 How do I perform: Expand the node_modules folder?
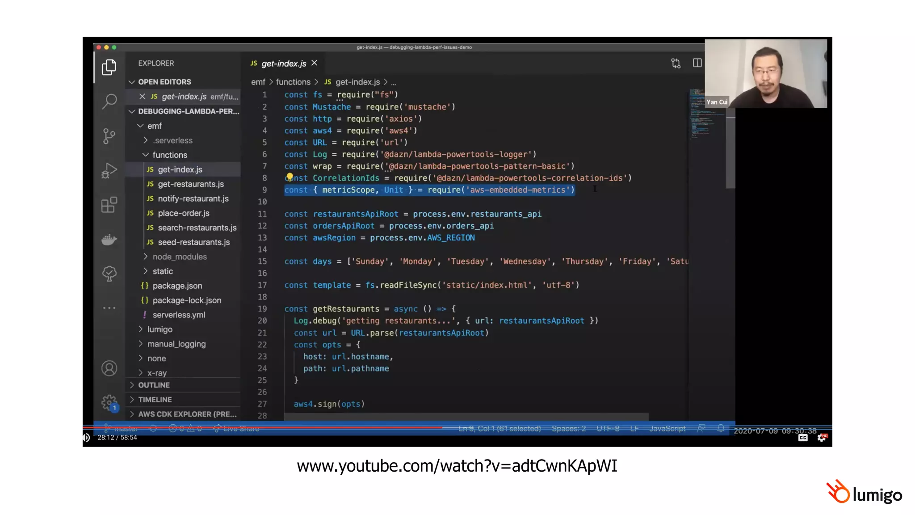[x=179, y=257]
